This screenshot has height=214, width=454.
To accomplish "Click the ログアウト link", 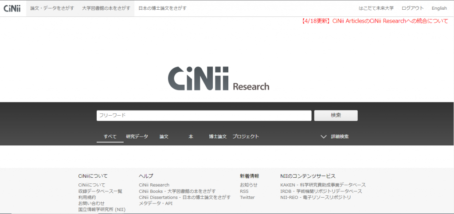I will click(413, 8).
